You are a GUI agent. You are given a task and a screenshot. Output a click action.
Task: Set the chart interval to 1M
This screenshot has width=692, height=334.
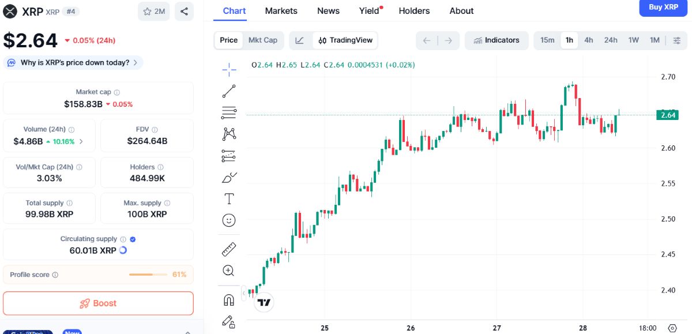point(655,40)
